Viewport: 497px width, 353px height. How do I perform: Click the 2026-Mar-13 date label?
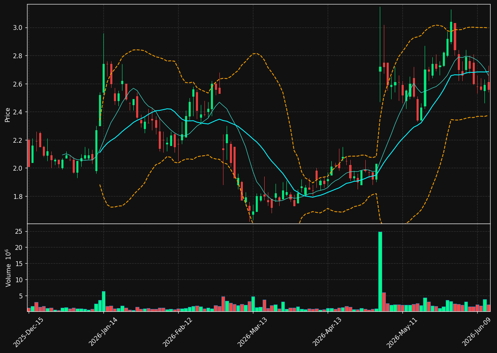click(253, 332)
